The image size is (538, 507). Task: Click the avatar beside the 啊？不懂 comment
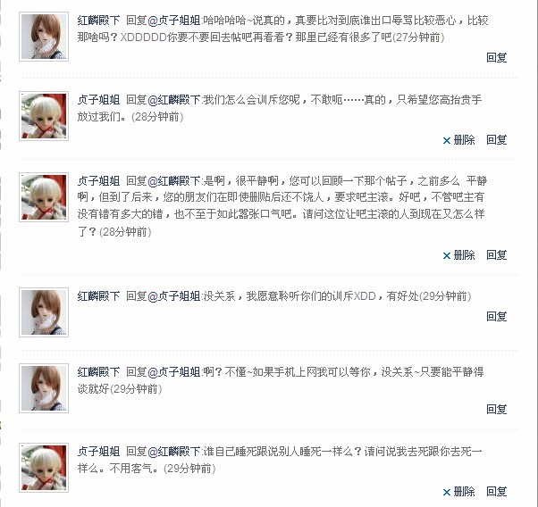point(44,388)
